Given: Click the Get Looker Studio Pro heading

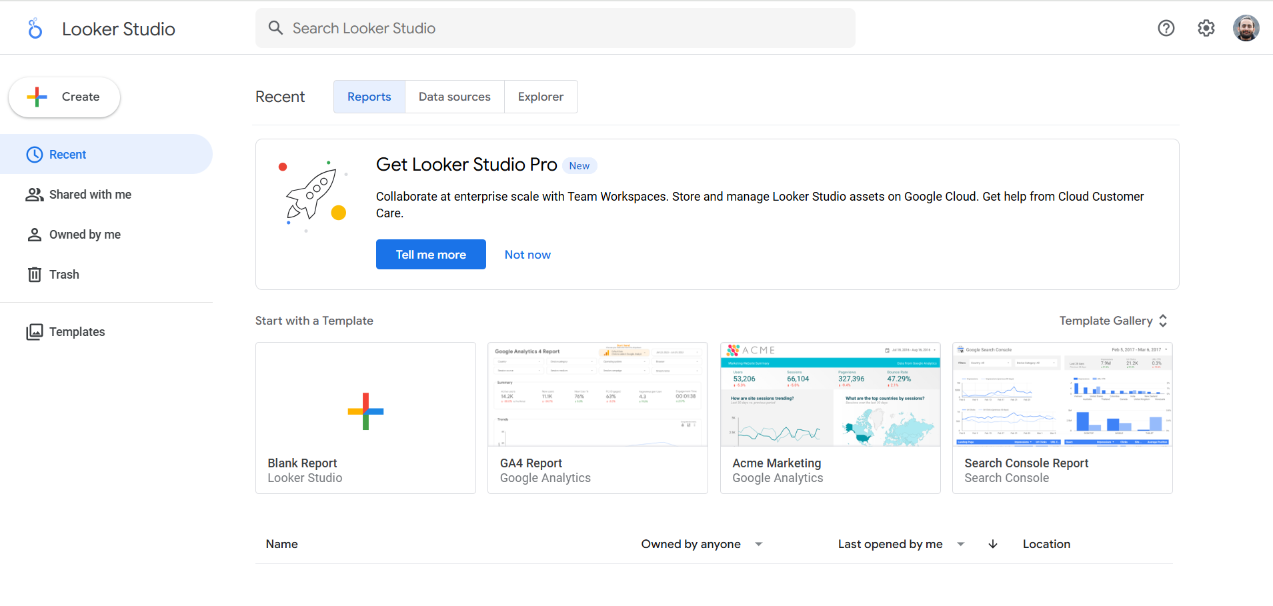Looking at the screenshot, I should (466, 165).
